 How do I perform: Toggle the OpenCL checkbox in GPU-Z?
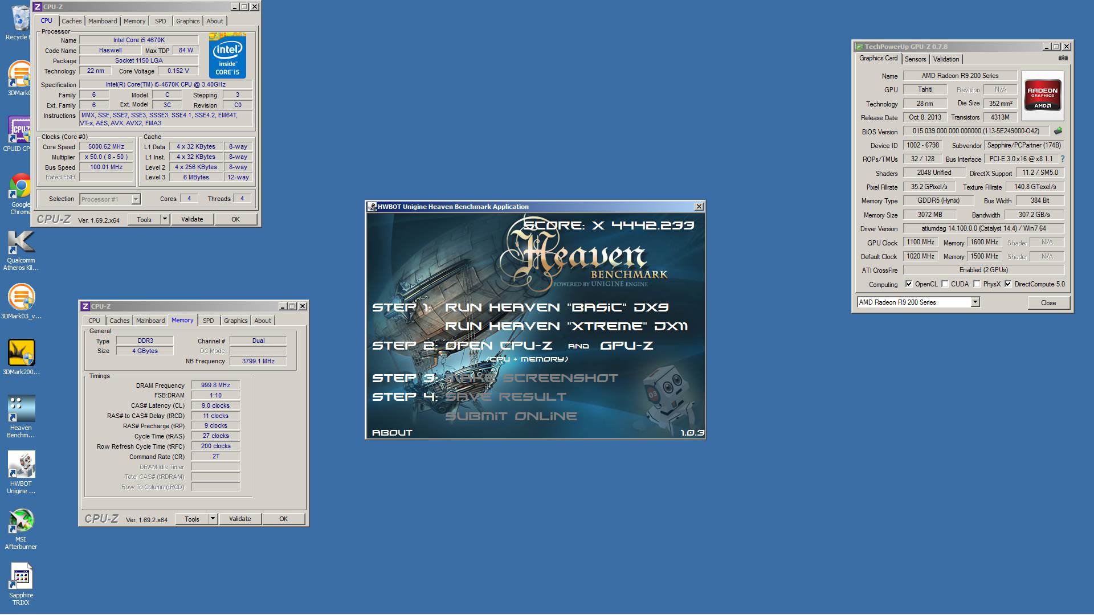909,284
